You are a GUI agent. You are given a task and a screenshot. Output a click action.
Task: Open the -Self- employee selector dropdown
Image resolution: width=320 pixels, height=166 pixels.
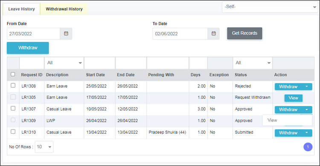(270, 7)
